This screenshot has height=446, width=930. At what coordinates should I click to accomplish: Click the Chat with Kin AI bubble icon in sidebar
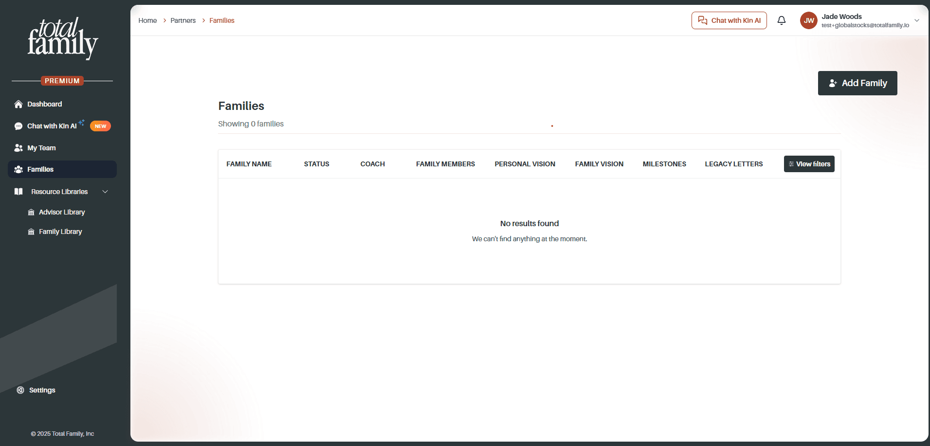pyautogui.click(x=18, y=126)
